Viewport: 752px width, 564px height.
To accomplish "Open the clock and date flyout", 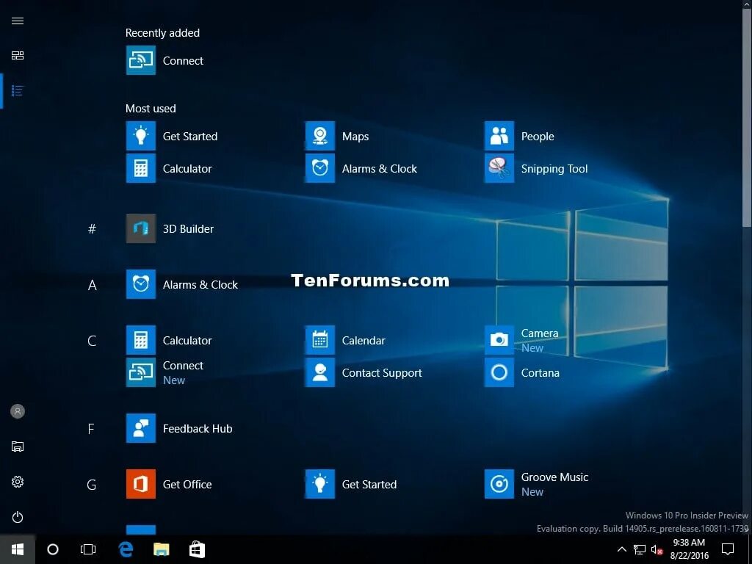I will click(x=689, y=549).
